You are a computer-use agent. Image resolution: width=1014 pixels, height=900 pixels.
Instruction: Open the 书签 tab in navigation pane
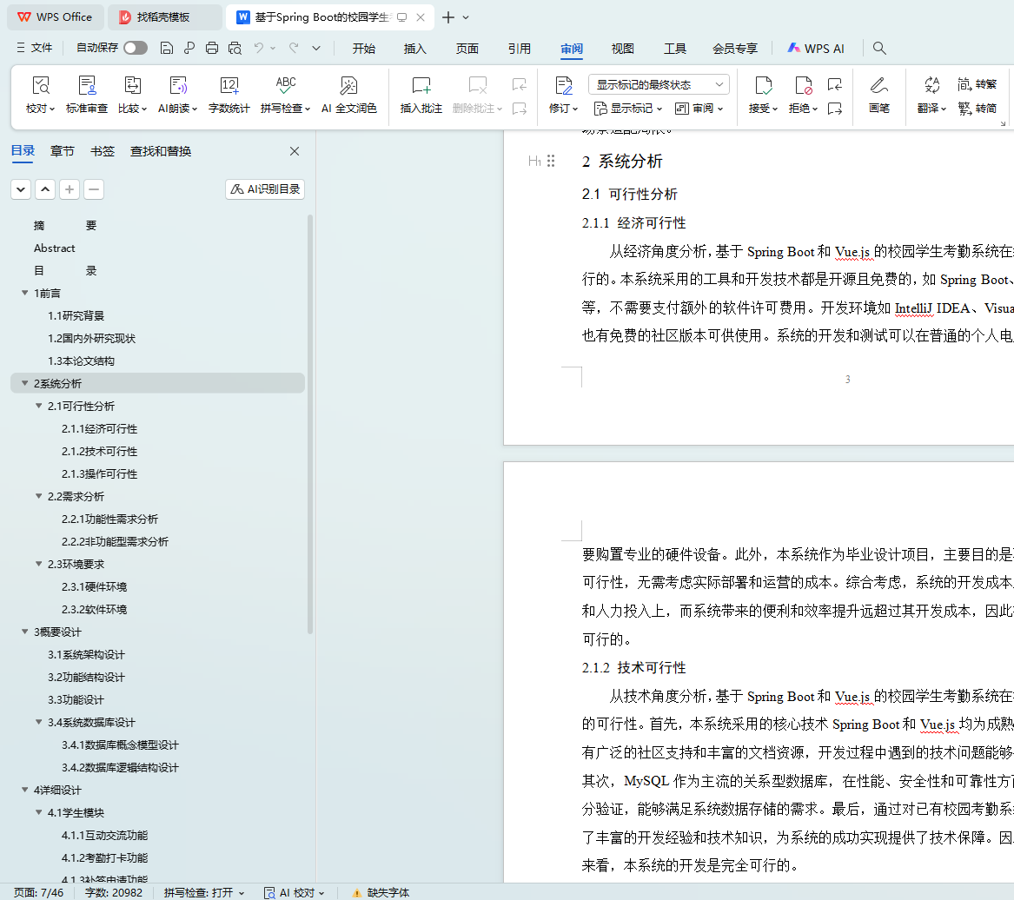(x=102, y=151)
